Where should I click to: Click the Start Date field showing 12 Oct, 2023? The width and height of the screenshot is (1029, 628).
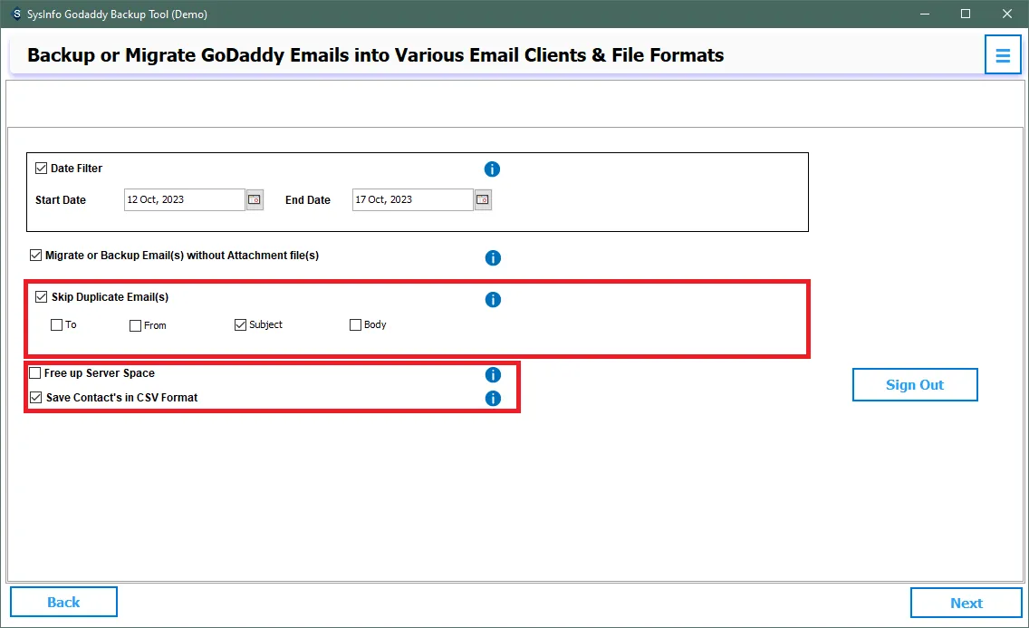click(x=185, y=199)
